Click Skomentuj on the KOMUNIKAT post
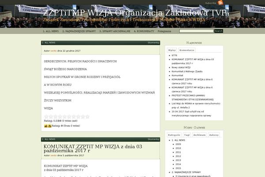265x177 pixels. 153,139
